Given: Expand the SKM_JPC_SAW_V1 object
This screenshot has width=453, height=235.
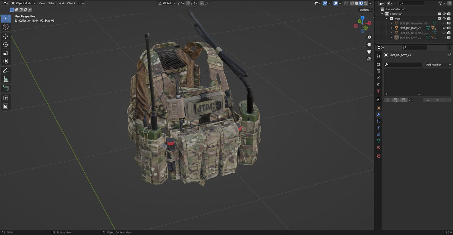Looking at the screenshot, I should 391,37.
